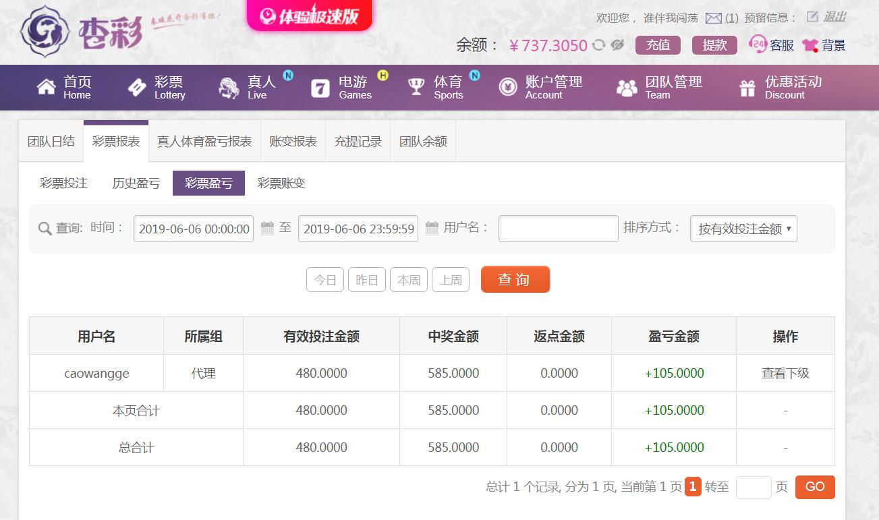Open the 彩票 Lottery ticket icon

click(x=137, y=87)
